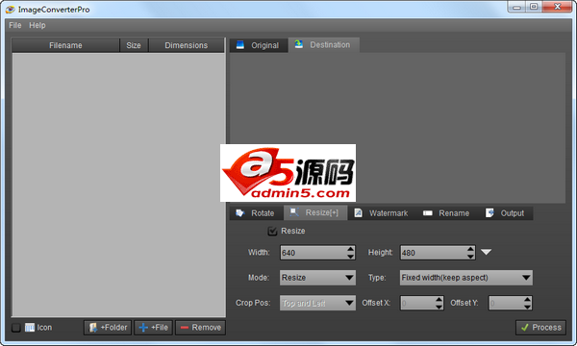Click the Resize tab icon

(294, 212)
